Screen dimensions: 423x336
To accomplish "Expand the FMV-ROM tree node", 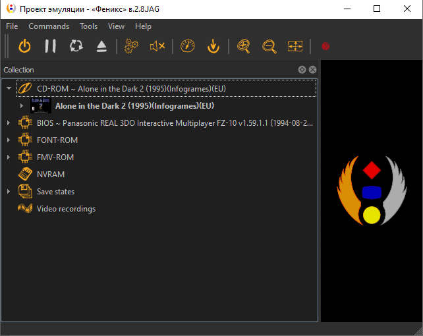I will (x=9, y=157).
